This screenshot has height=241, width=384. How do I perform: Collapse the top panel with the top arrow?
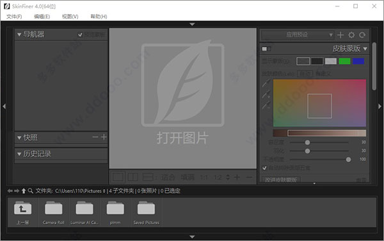pos(192,24)
